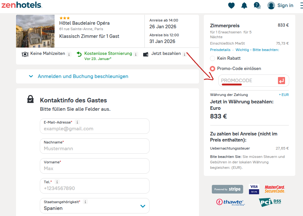Click the Einschließlich MwSt 75,73 € amount
This screenshot has width=303, height=216.
coord(282,43)
